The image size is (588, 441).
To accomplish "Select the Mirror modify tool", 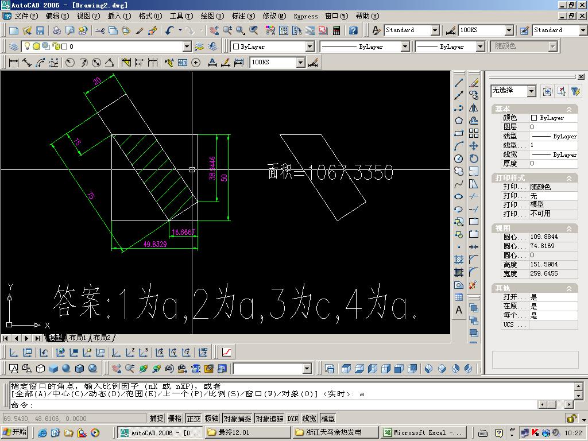I will click(x=474, y=108).
